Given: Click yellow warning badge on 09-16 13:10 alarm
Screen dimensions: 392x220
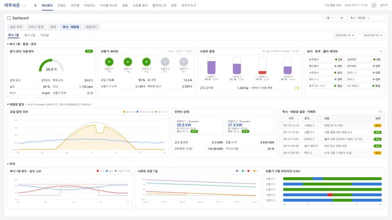Looking at the screenshot, I should tap(377, 125).
